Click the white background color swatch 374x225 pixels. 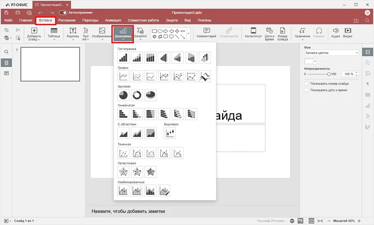click(x=309, y=62)
